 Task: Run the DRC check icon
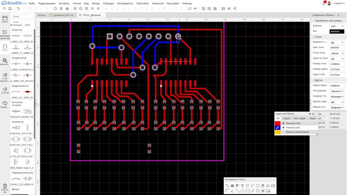[195, 9]
